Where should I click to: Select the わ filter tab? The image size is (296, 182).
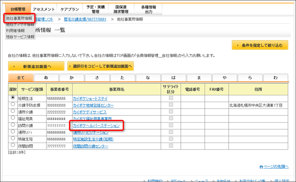(x=276, y=78)
